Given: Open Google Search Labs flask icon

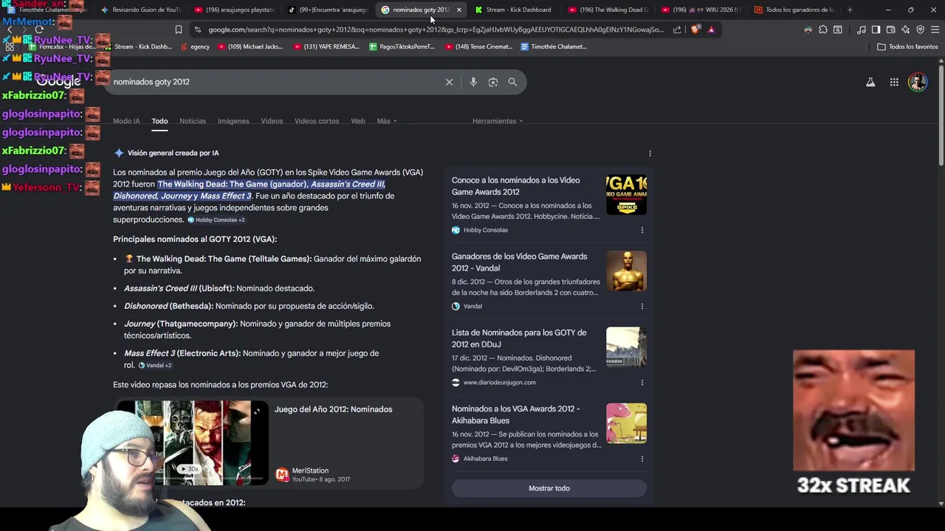Looking at the screenshot, I should (x=870, y=82).
